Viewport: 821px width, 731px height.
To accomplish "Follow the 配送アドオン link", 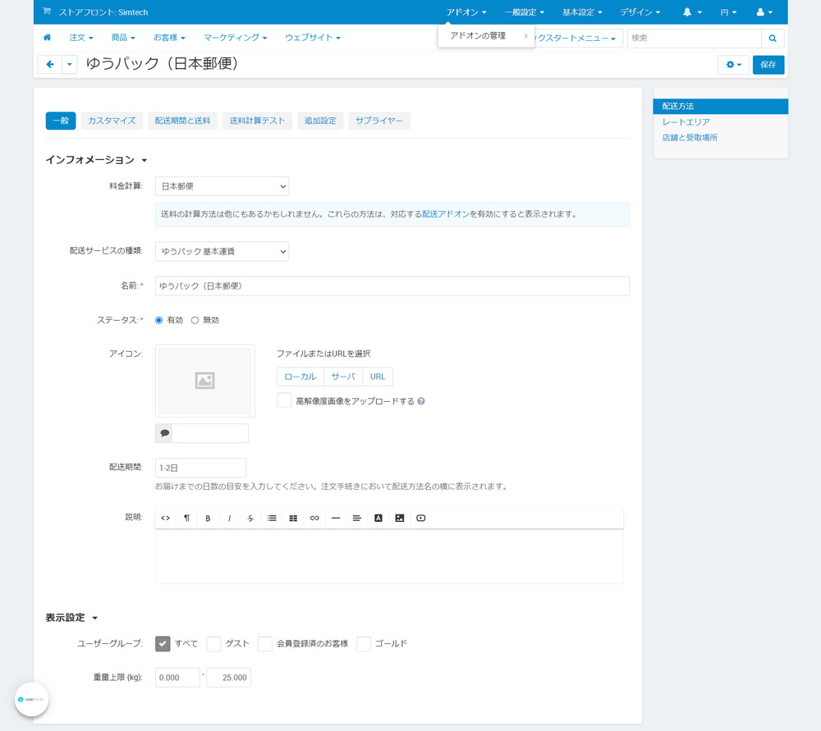I will tap(446, 214).
